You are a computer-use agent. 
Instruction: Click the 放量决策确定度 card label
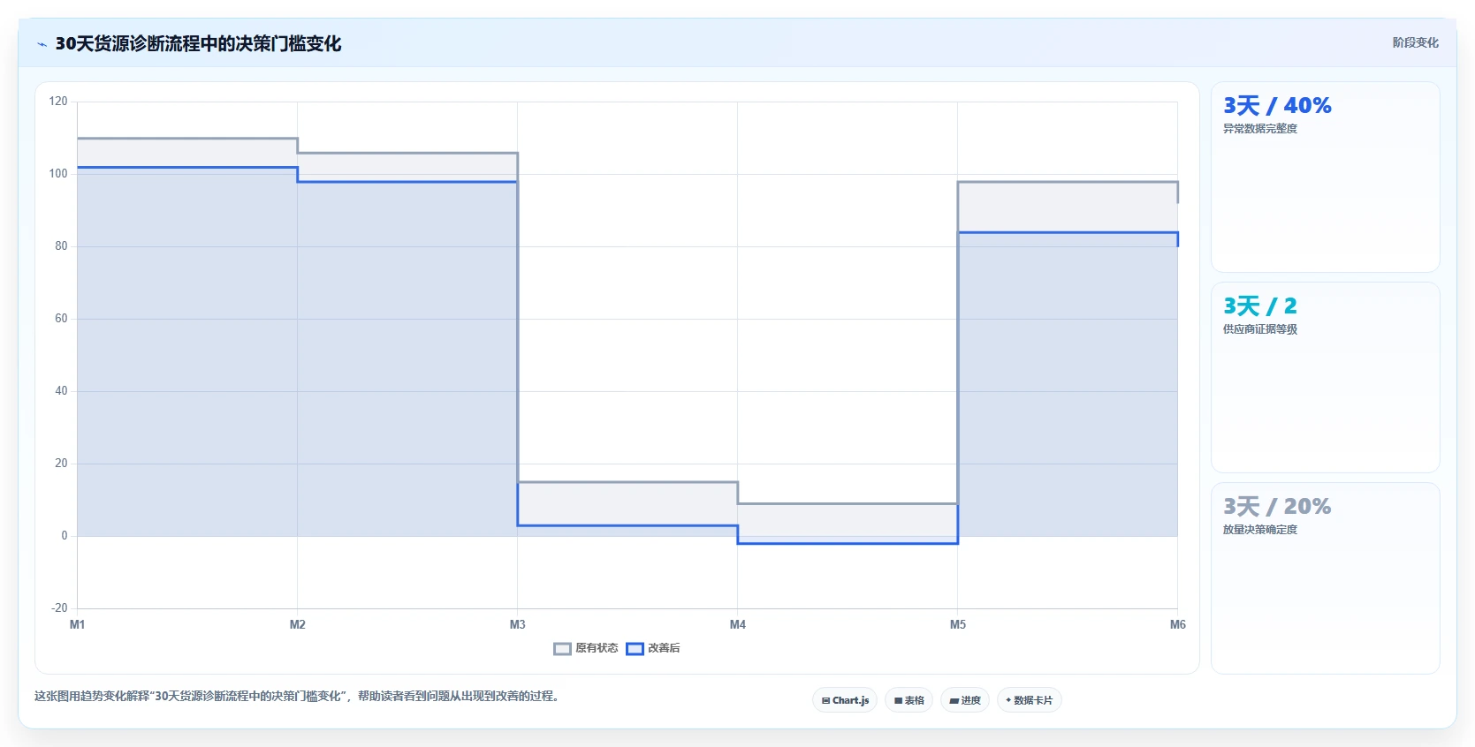(1260, 530)
